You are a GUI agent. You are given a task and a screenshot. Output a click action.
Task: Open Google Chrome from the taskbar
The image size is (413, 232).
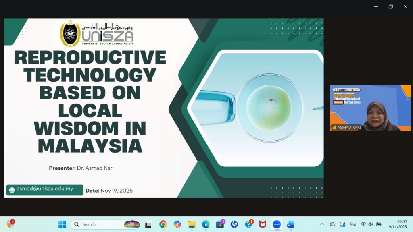163,224
